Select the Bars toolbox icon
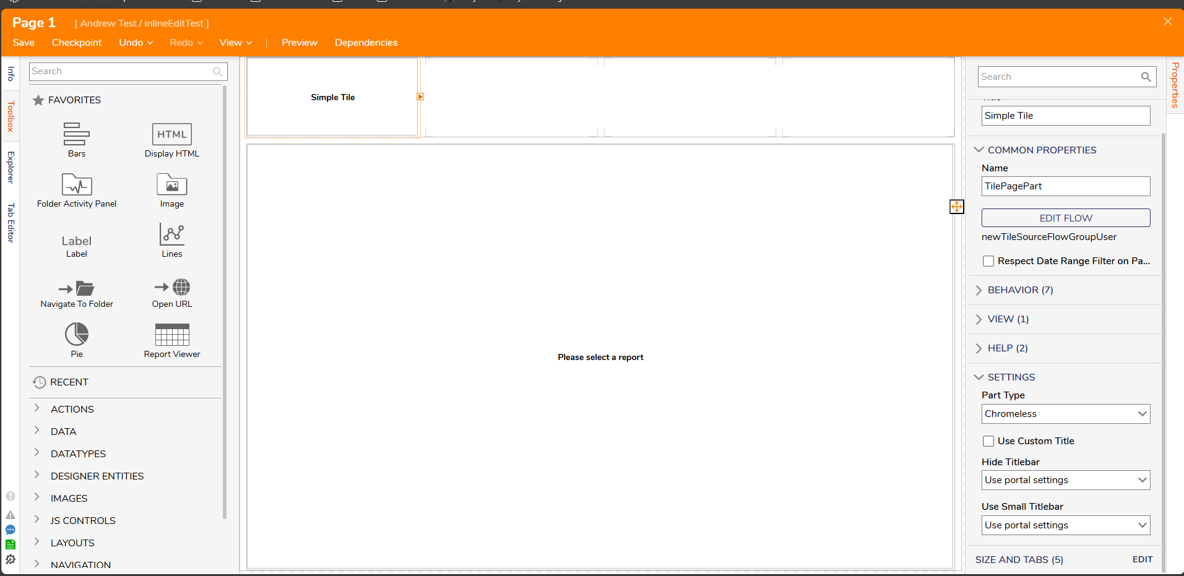The height and width of the screenshot is (576, 1184). (76, 134)
